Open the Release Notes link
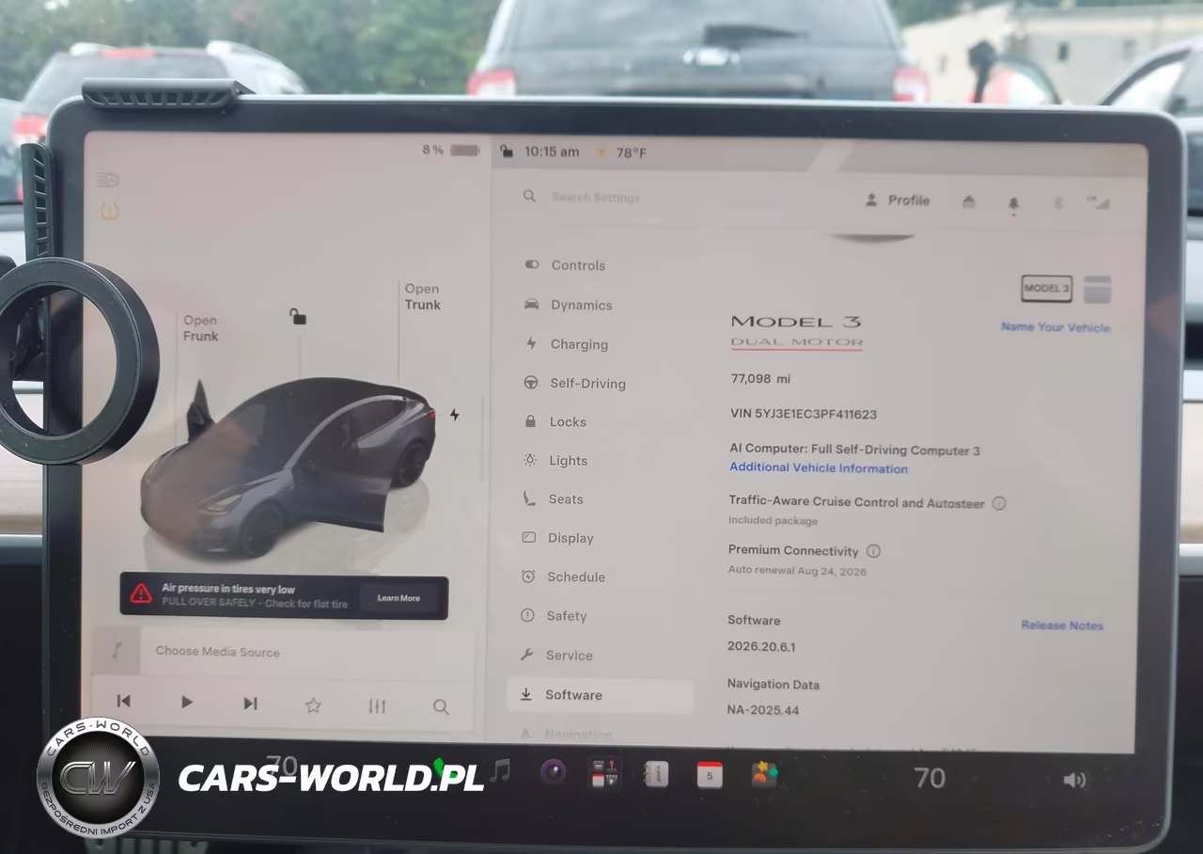The height and width of the screenshot is (854, 1203). click(1062, 625)
